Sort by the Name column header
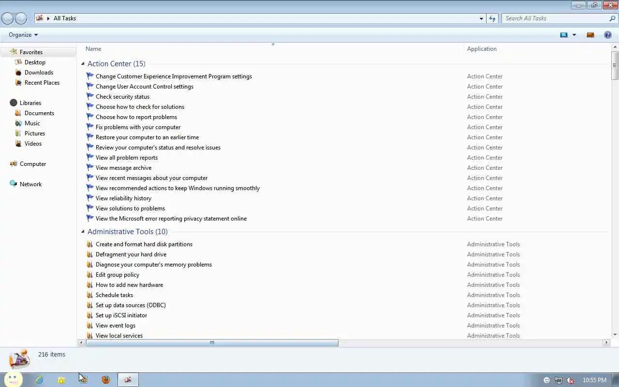 [273, 48]
